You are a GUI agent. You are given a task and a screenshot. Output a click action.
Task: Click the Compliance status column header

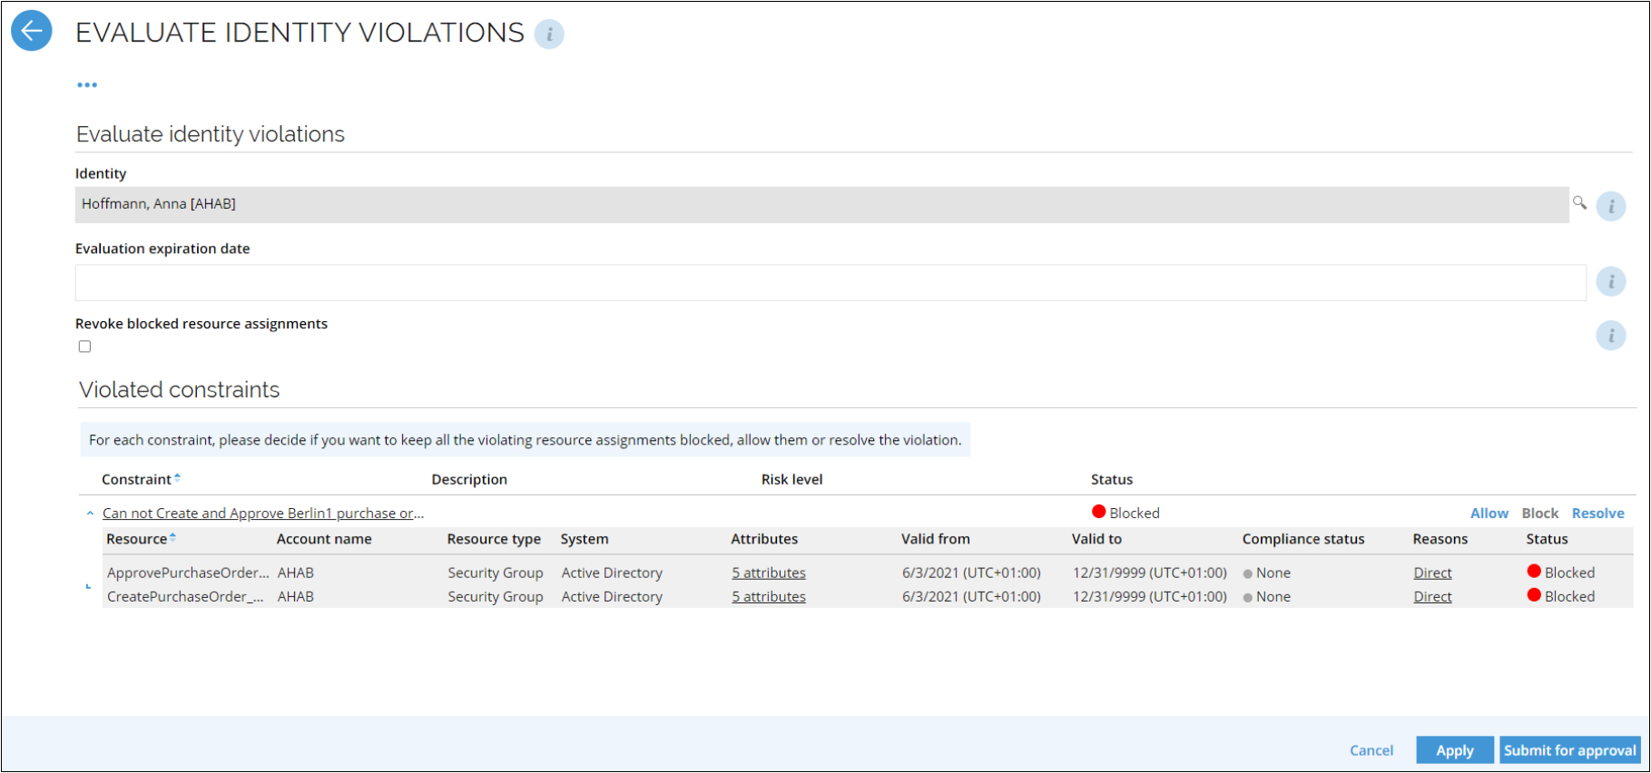tap(1303, 539)
